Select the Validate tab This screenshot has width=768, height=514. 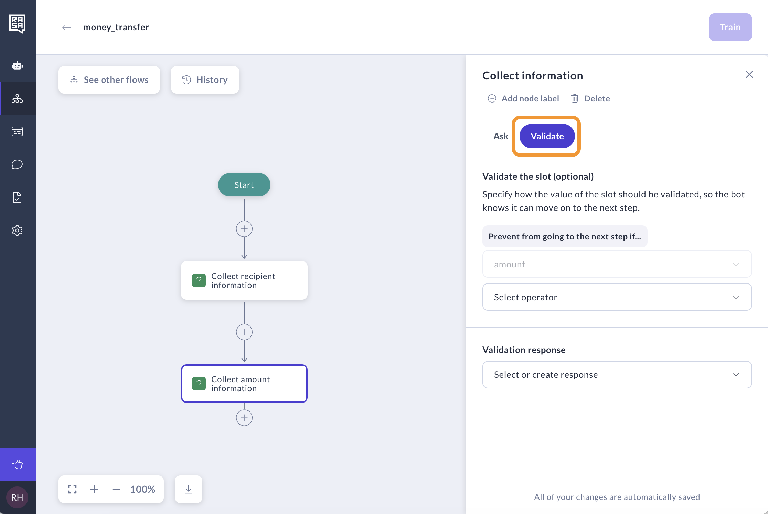point(547,136)
